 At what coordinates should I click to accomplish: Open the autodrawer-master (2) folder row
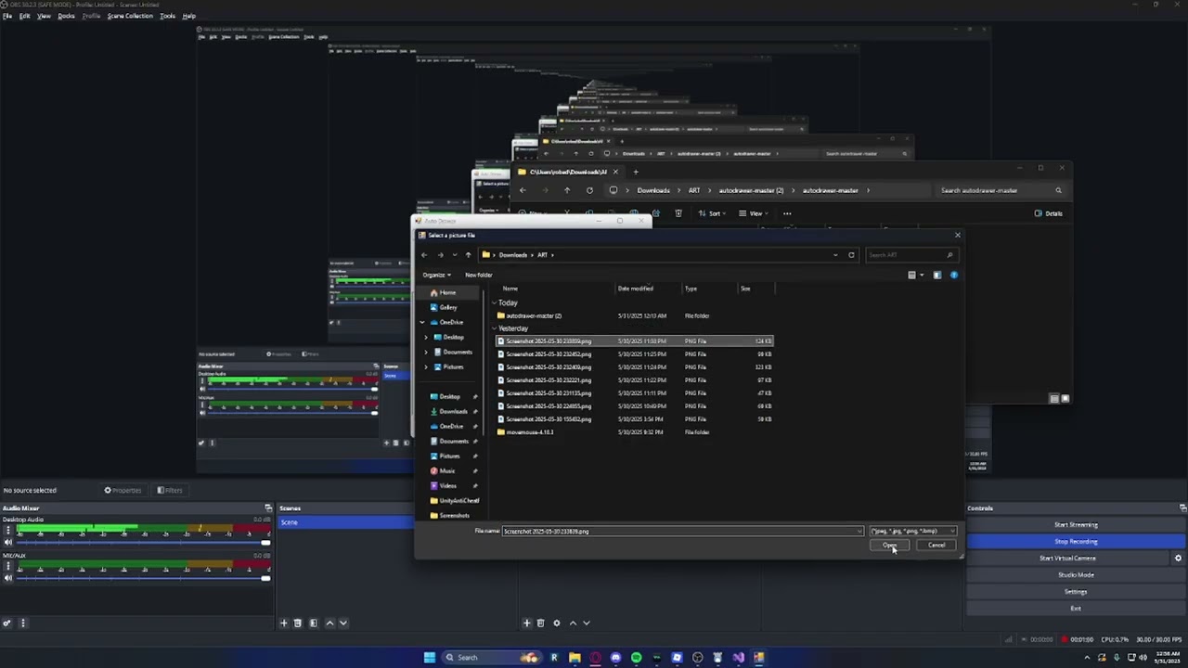click(x=634, y=316)
